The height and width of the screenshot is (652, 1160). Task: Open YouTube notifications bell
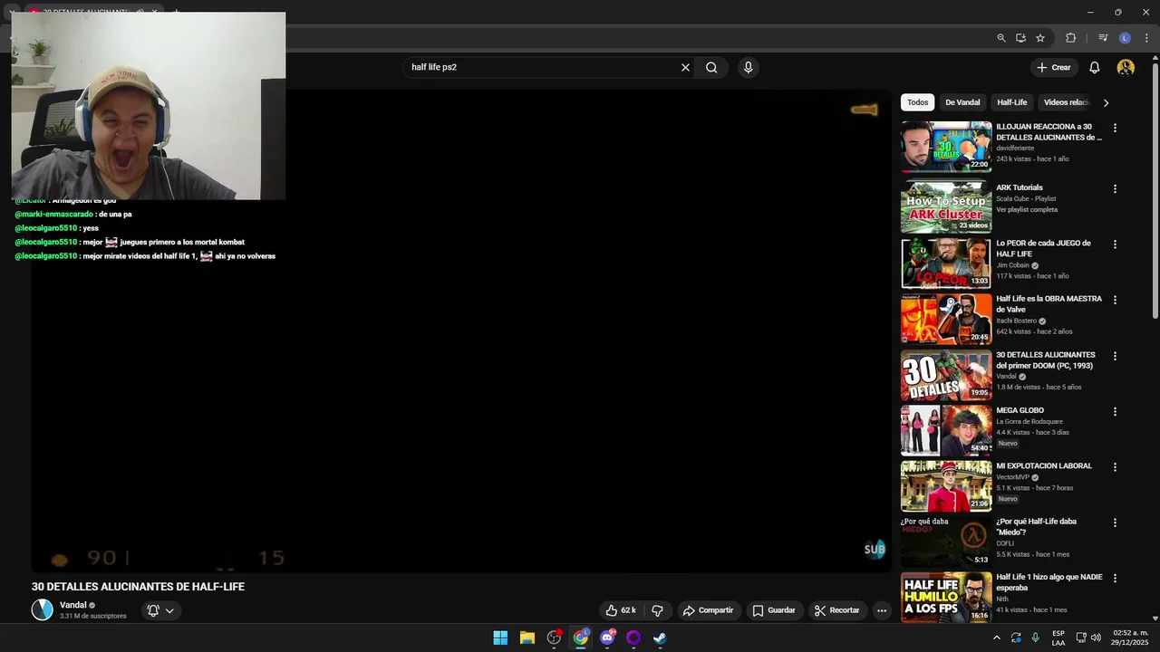[1095, 67]
